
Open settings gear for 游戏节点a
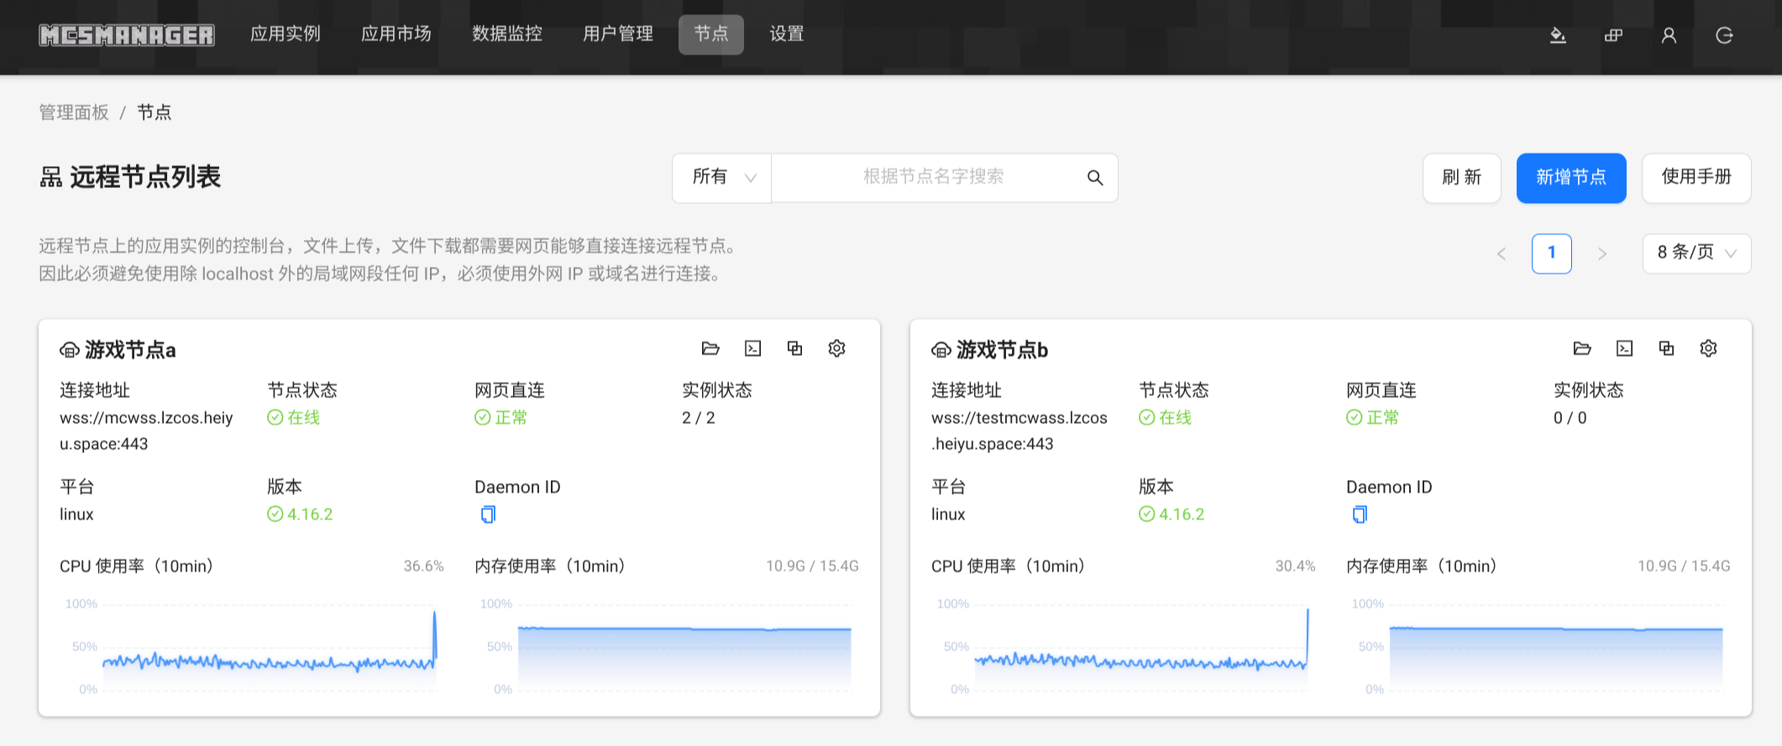[x=836, y=348]
